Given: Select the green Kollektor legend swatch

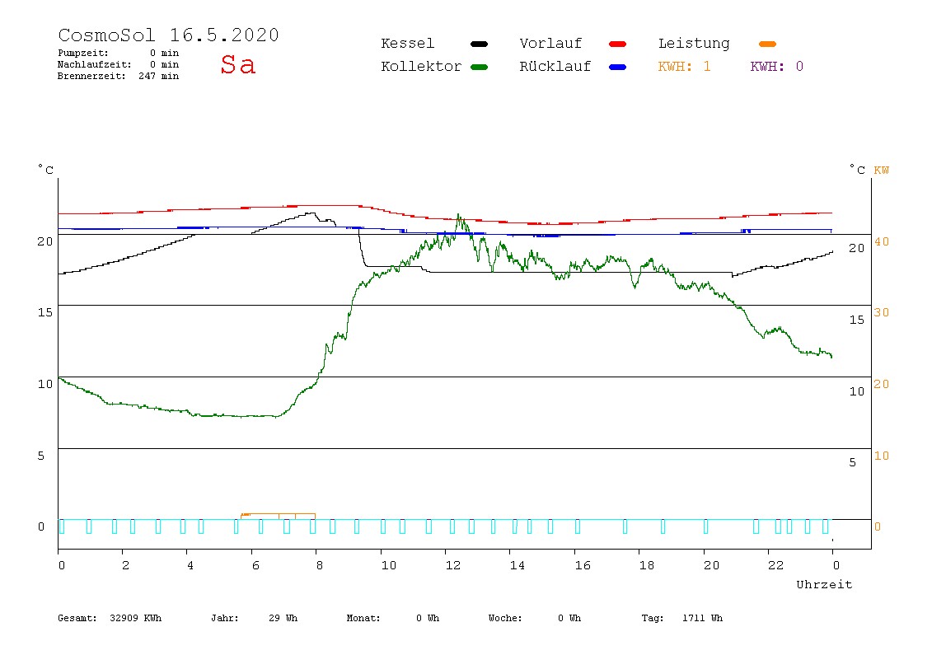Looking at the screenshot, I should point(479,67).
